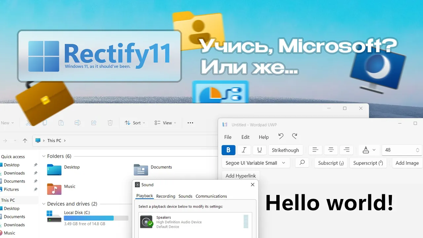Toggle Bold formatting in Wordpad
Image resolution: width=423 pixels, height=238 pixels.
pos(228,150)
